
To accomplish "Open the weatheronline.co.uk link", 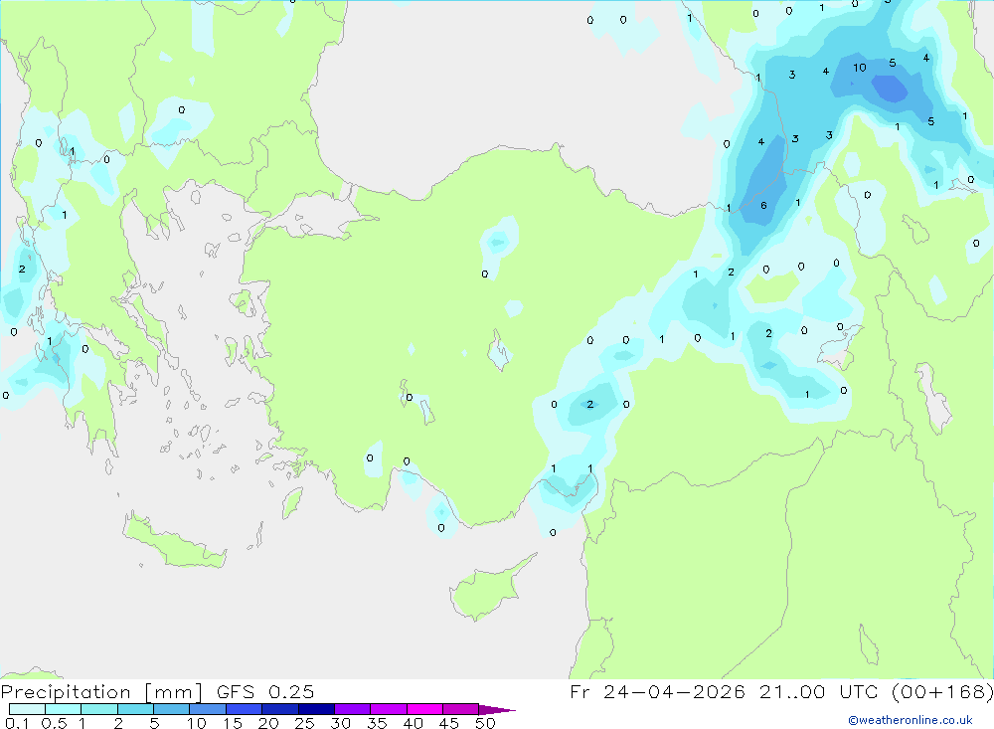I will point(911,720).
